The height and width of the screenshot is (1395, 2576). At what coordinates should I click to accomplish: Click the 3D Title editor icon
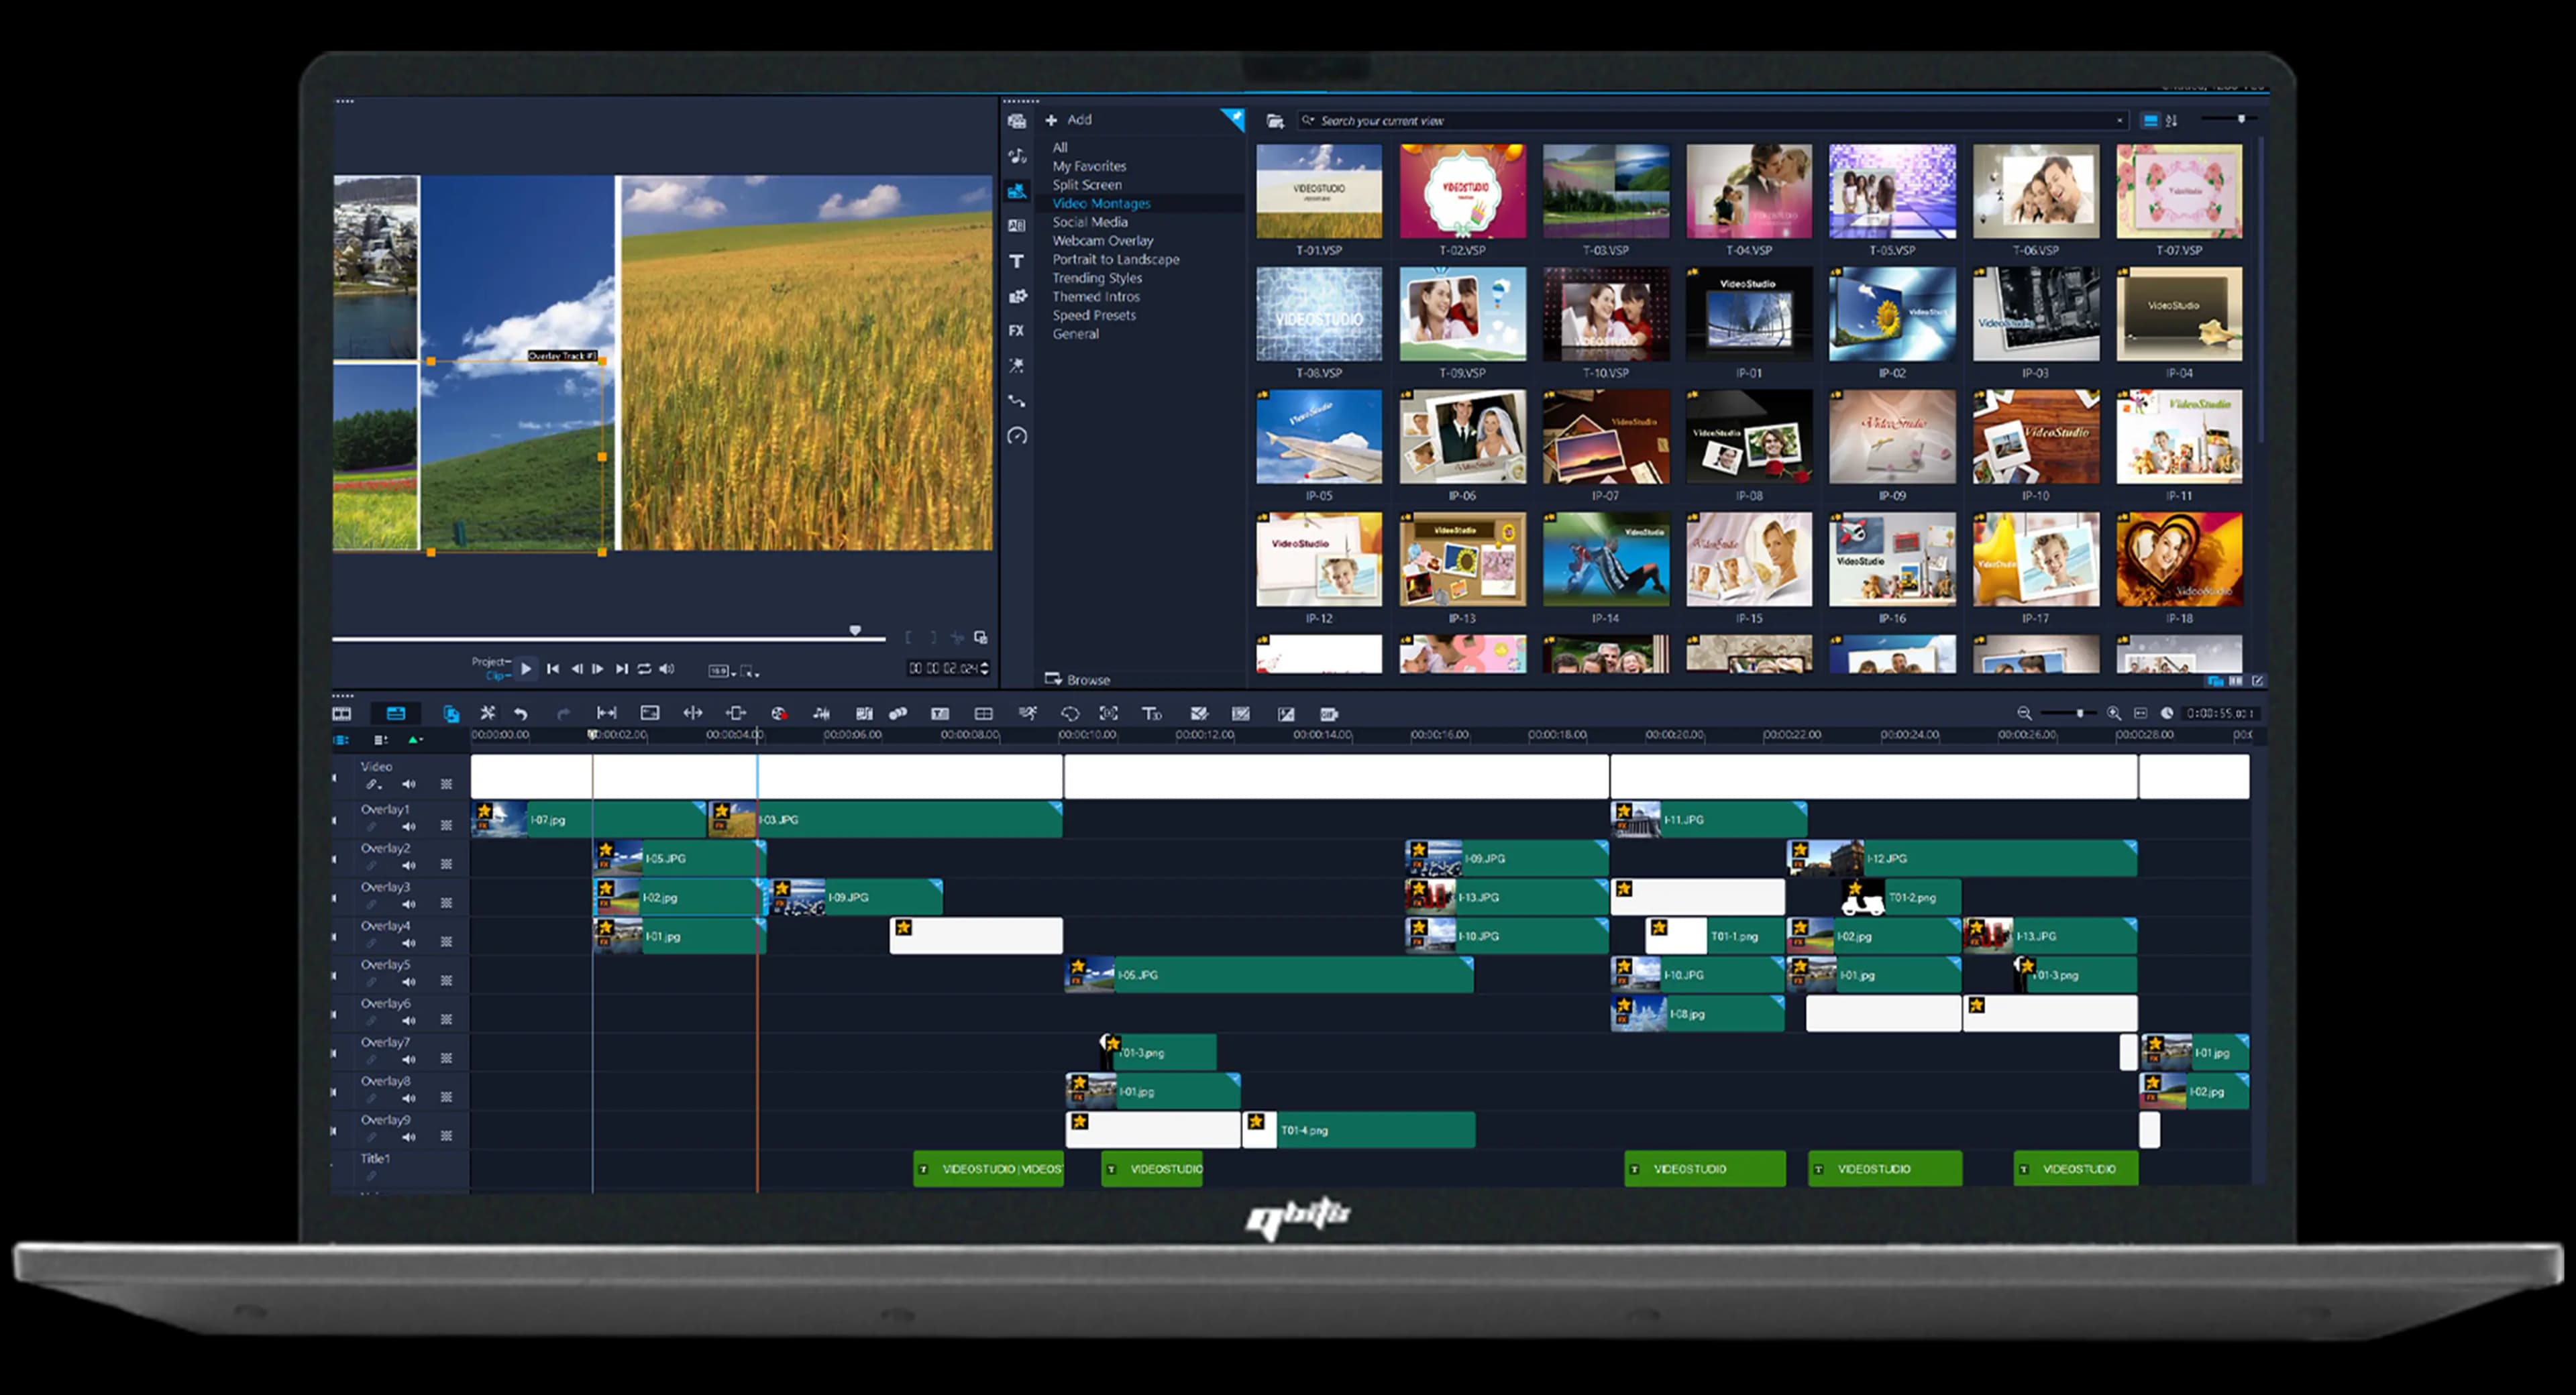tap(1152, 713)
